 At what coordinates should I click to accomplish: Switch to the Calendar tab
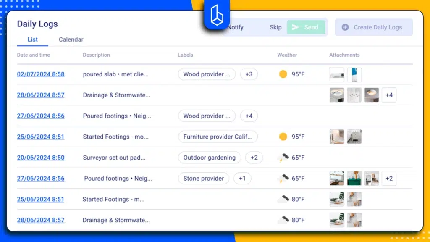pos(71,39)
